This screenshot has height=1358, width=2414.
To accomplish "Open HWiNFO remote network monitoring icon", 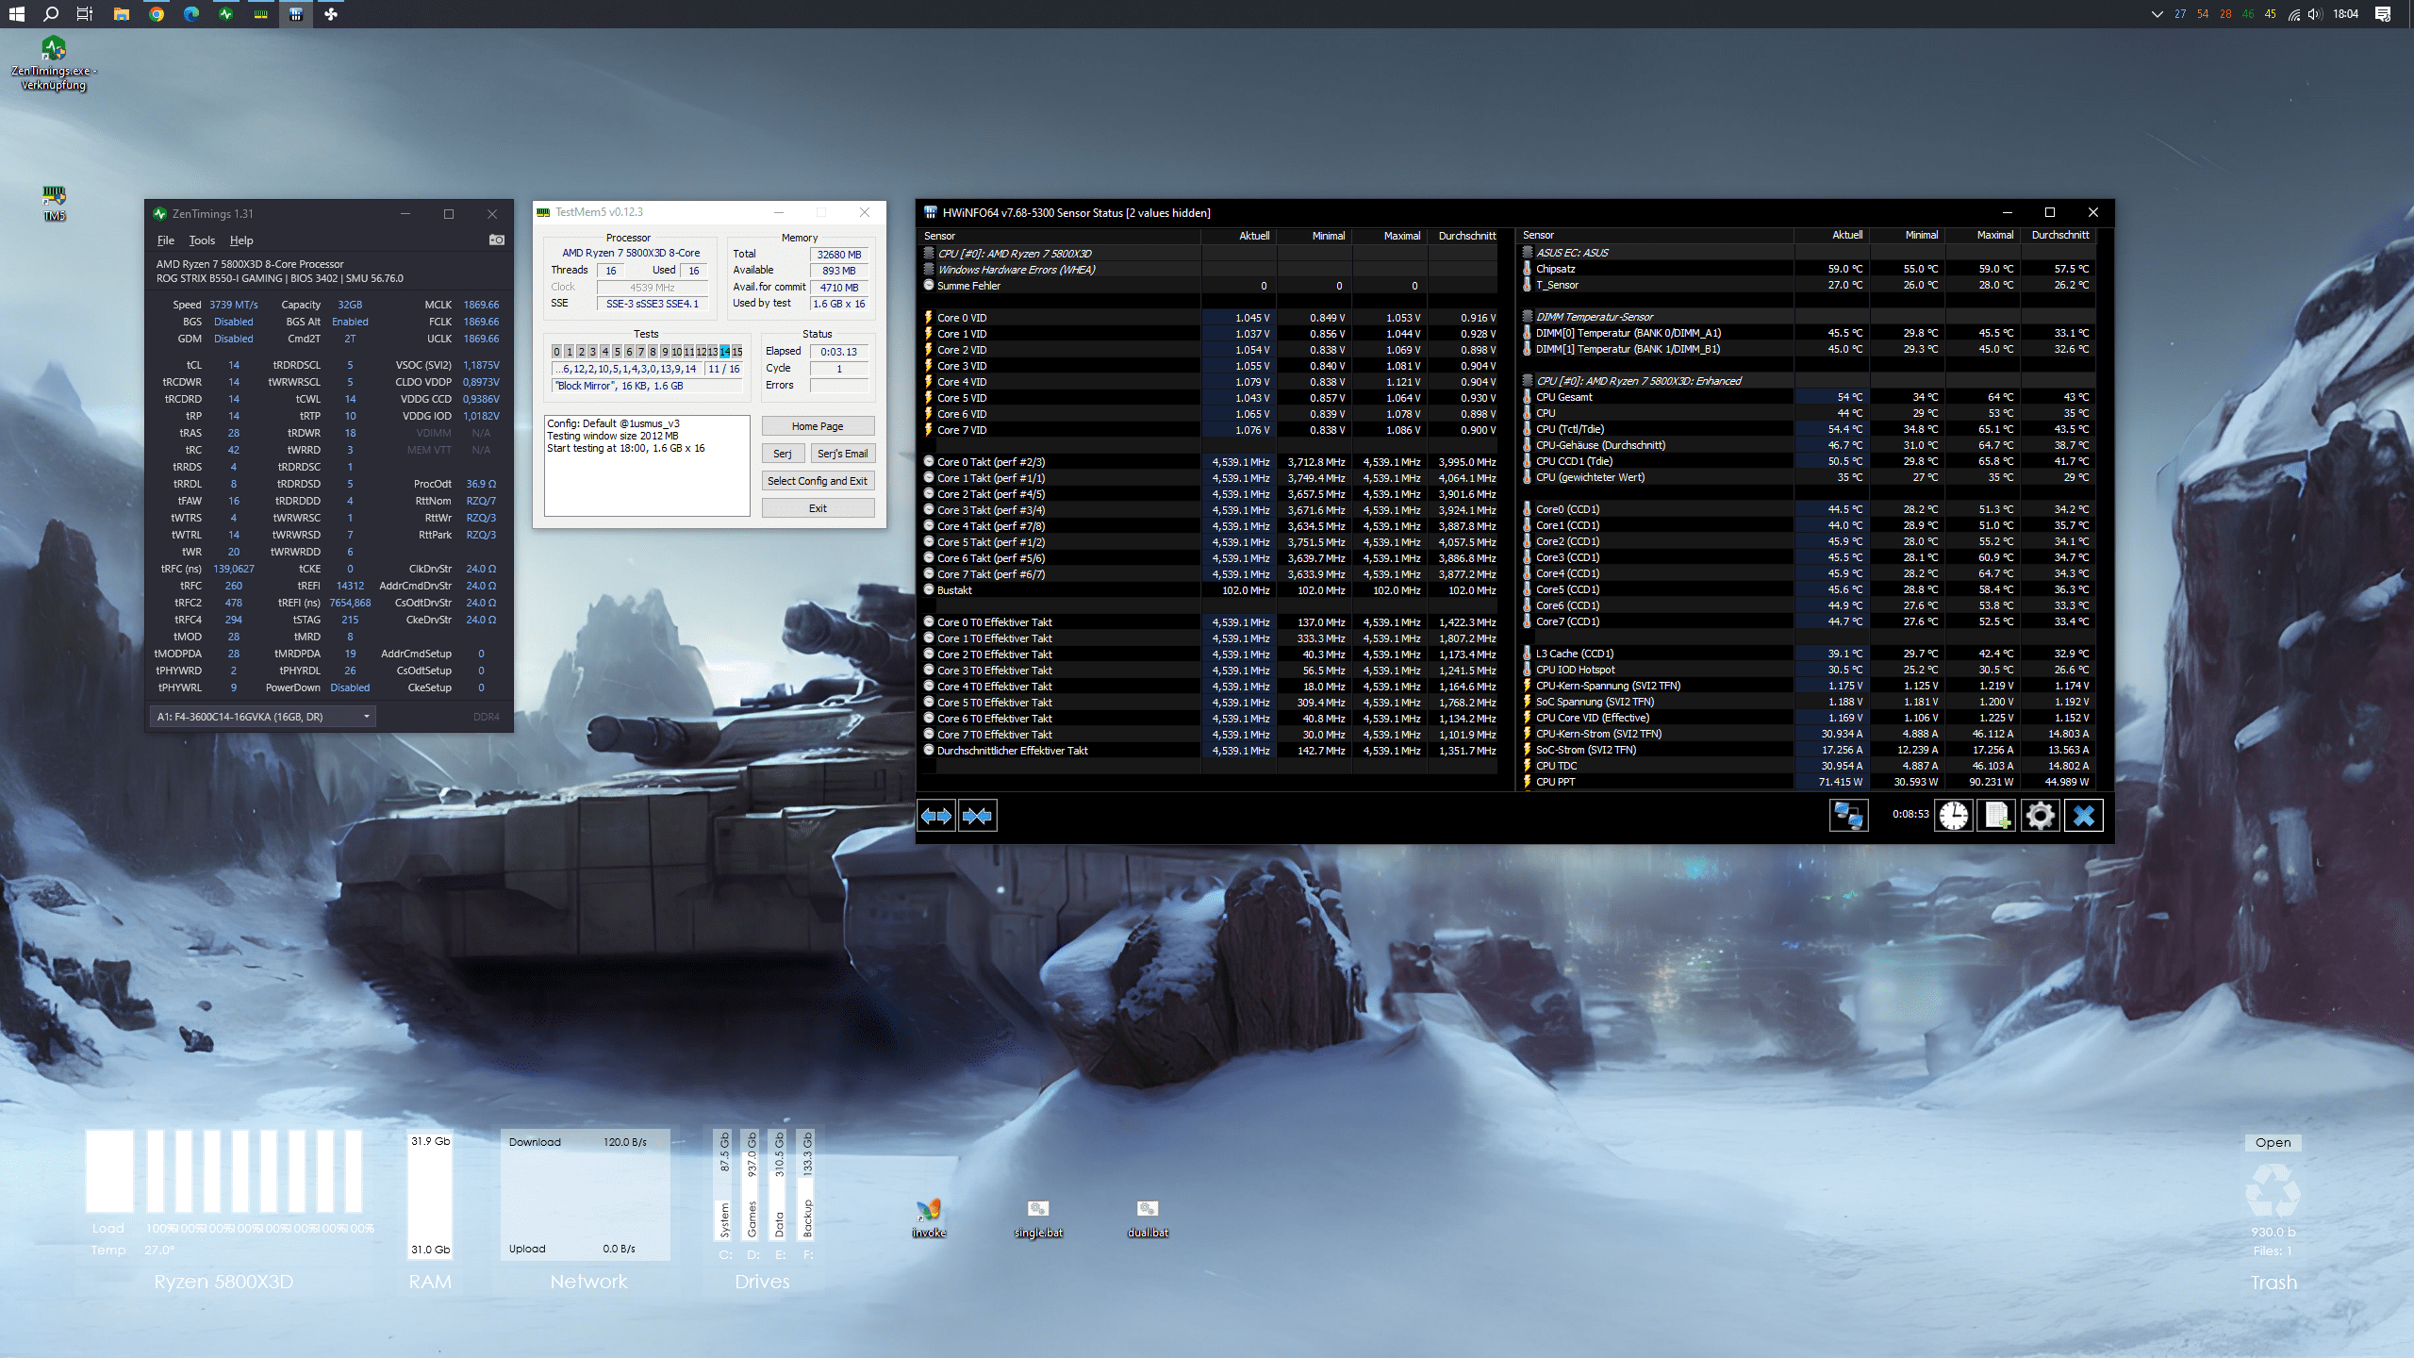I will [1848, 816].
